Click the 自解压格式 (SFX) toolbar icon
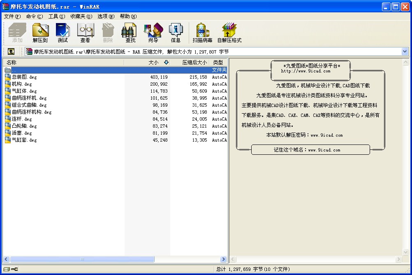412x275 pixels. click(x=229, y=33)
